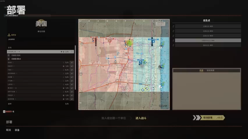Image resolution: width=248 pixels, height=139 pixels.
Task: Click the red enemy point marker in column D
Action: tap(110, 40)
